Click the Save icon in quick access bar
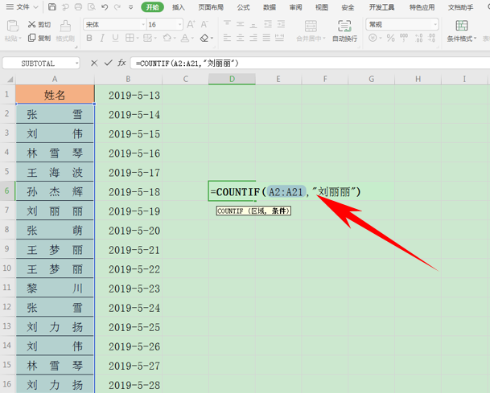This screenshot has width=490, height=393. (x=52, y=7)
